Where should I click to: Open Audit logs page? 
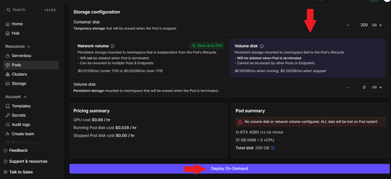pos(31,125)
